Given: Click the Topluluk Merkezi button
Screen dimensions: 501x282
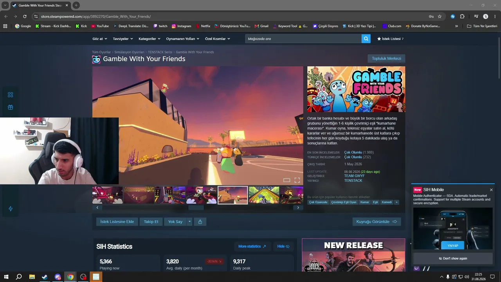Looking at the screenshot, I should pyautogui.click(x=386, y=58).
